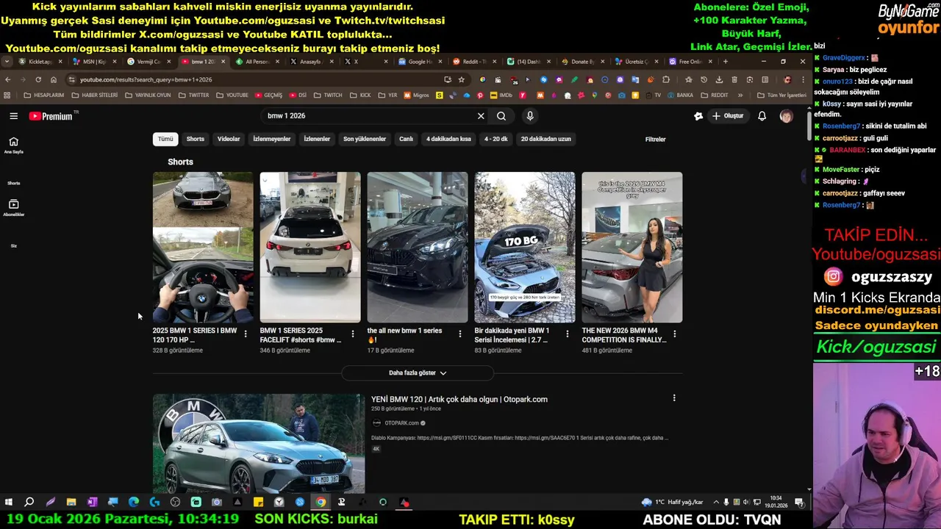Open options for 2025 BMW 1 Series short
The image size is (941, 529).
tap(246, 334)
